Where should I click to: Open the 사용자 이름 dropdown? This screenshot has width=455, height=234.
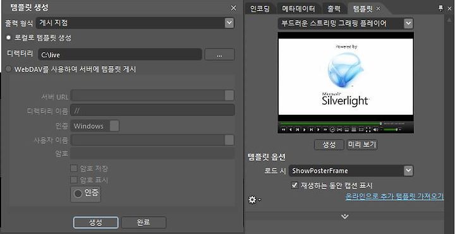click(229, 140)
